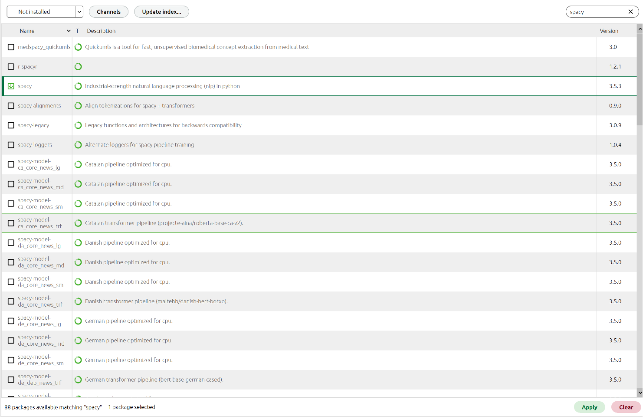This screenshot has height=419, width=643.
Task: Click the 'German transformer pipeline' description text
Action: pyautogui.click(x=154, y=380)
